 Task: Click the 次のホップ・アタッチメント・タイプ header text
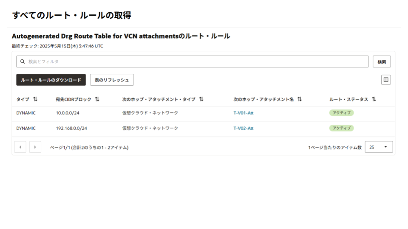point(159,99)
